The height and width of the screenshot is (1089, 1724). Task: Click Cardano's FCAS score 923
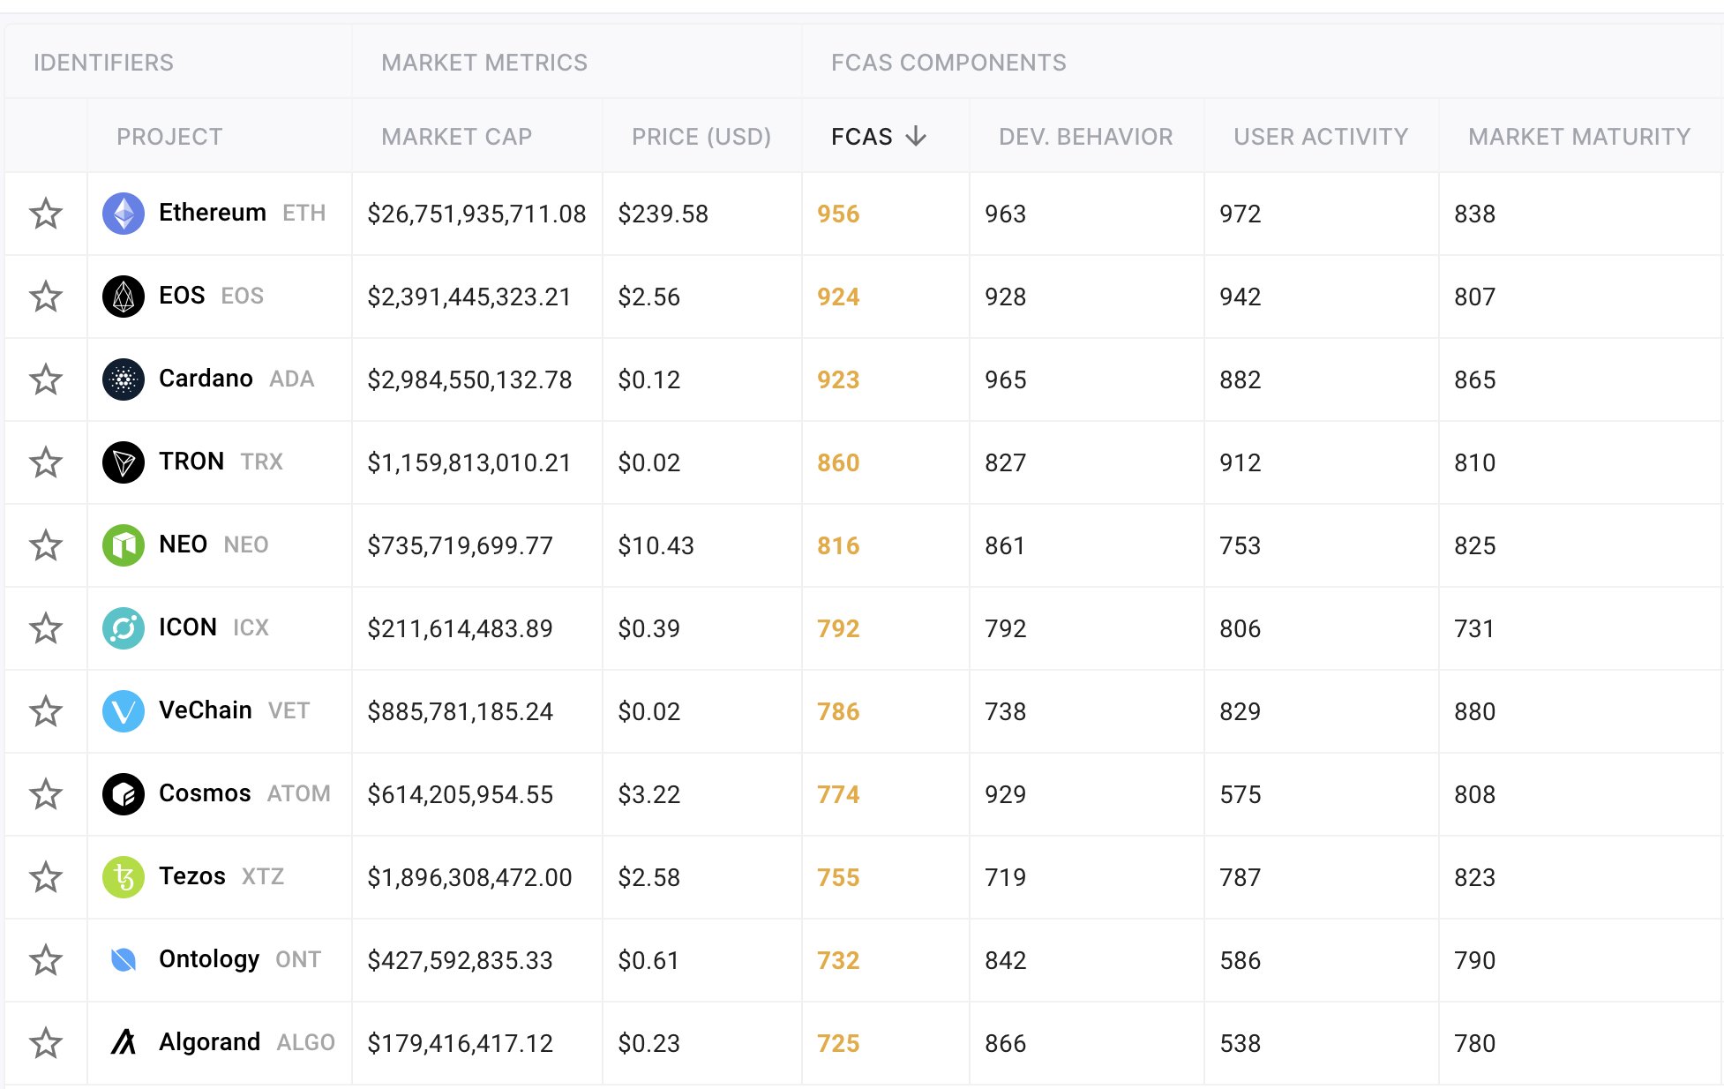point(838,380)
